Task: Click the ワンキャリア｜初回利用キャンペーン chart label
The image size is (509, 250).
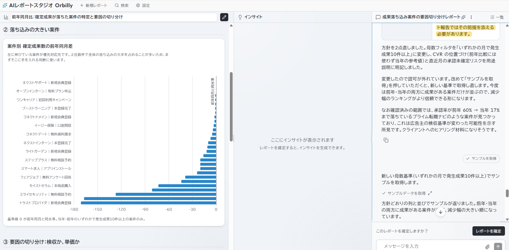Action: click(44, 100)
